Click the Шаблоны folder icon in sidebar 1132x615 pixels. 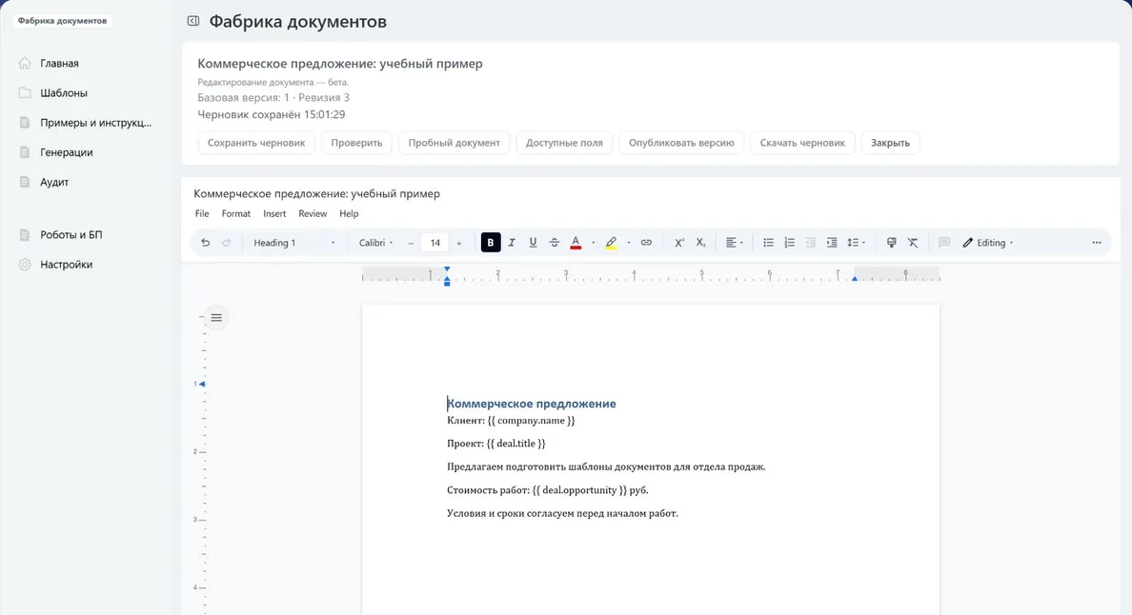click(25, 93)
